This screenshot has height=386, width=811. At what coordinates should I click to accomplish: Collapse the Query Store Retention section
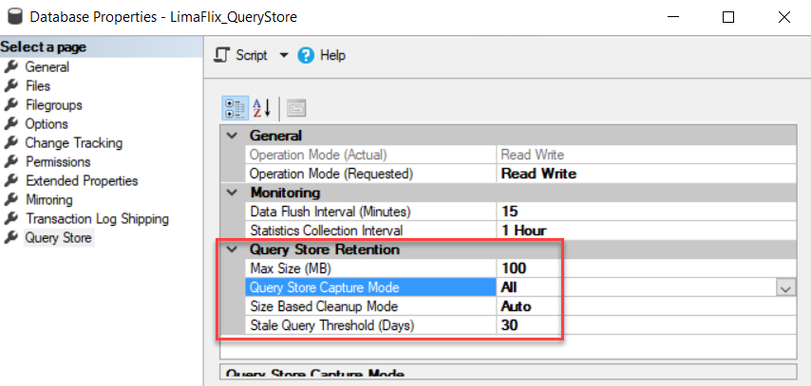(x=231, y=249)
